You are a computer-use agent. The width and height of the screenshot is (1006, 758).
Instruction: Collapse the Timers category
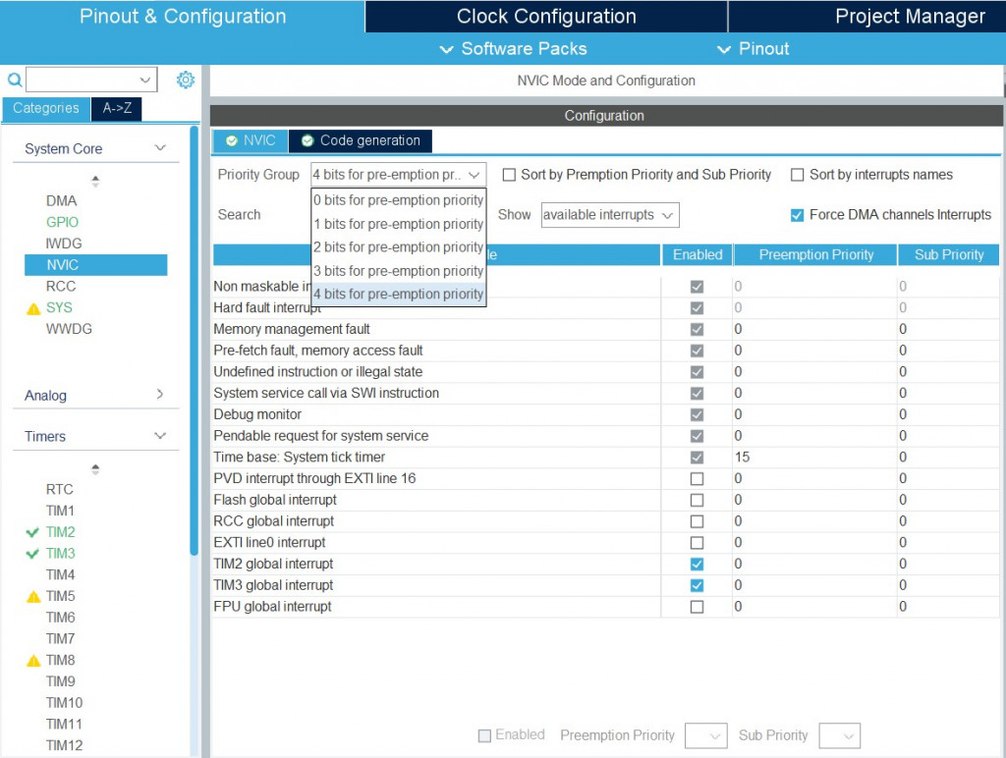(x=160, y=436)
